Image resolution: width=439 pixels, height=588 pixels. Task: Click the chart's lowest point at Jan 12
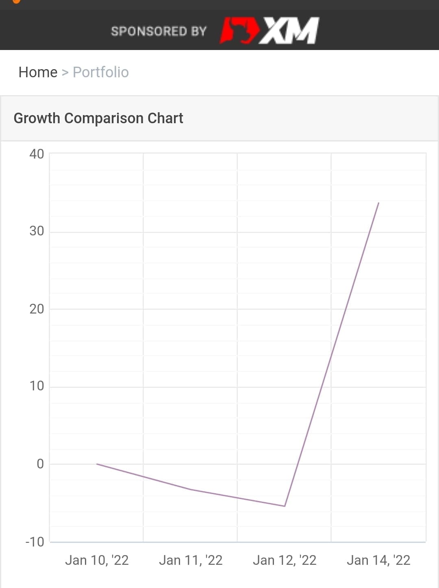point(285,506)
